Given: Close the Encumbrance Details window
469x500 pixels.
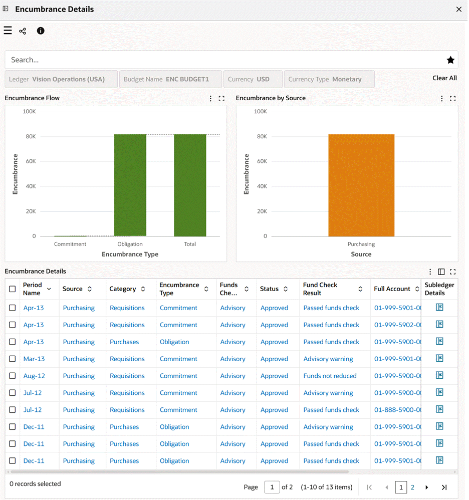Looking at the screenshot, I should (x=459, y=9).
